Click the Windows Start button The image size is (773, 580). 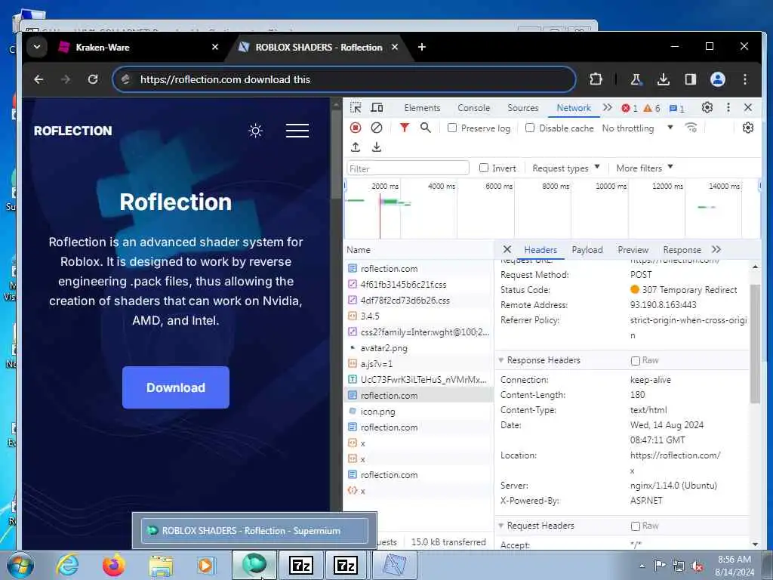coord(20,565)
